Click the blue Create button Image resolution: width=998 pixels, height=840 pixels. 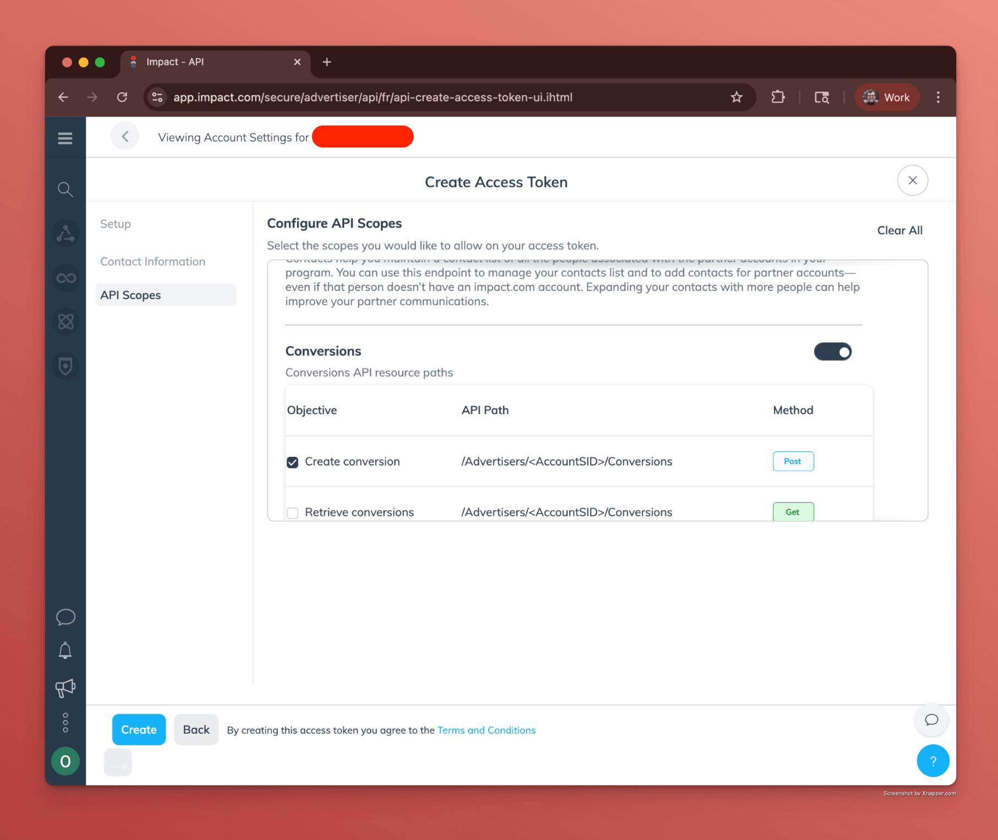coord(139,729)
